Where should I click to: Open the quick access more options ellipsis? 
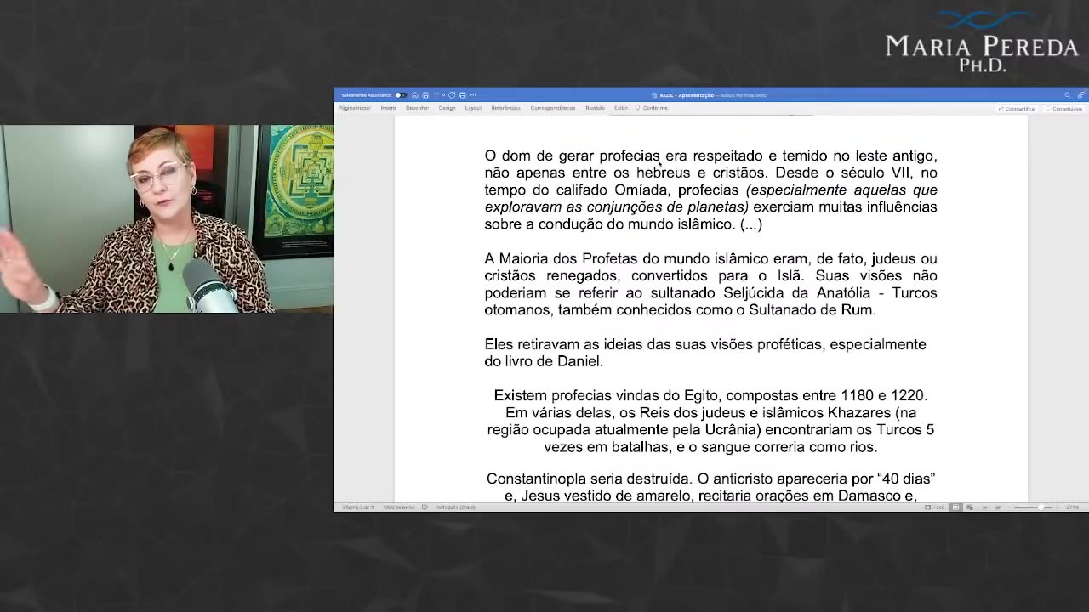click(473, 95)
